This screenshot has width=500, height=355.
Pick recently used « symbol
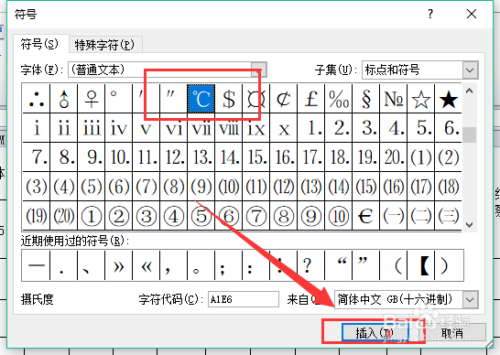[x=146, y=265]
